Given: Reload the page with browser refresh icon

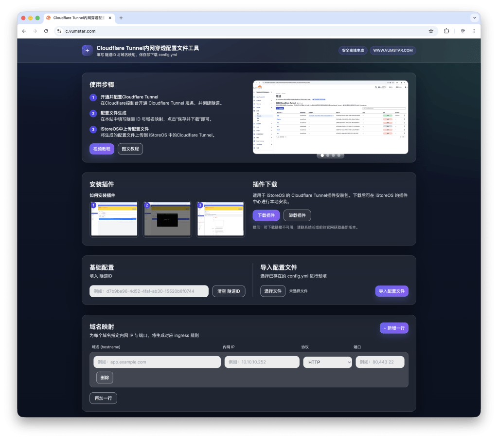Looking at the screenshot, I should (x=46, y=31).
